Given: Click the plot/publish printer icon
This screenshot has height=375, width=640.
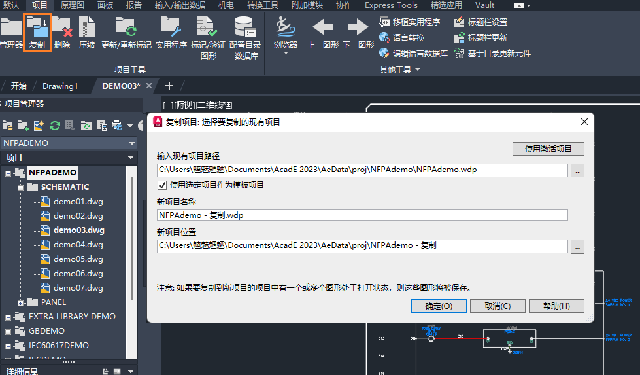Looking at the screenshot, I should click(117, 126).
